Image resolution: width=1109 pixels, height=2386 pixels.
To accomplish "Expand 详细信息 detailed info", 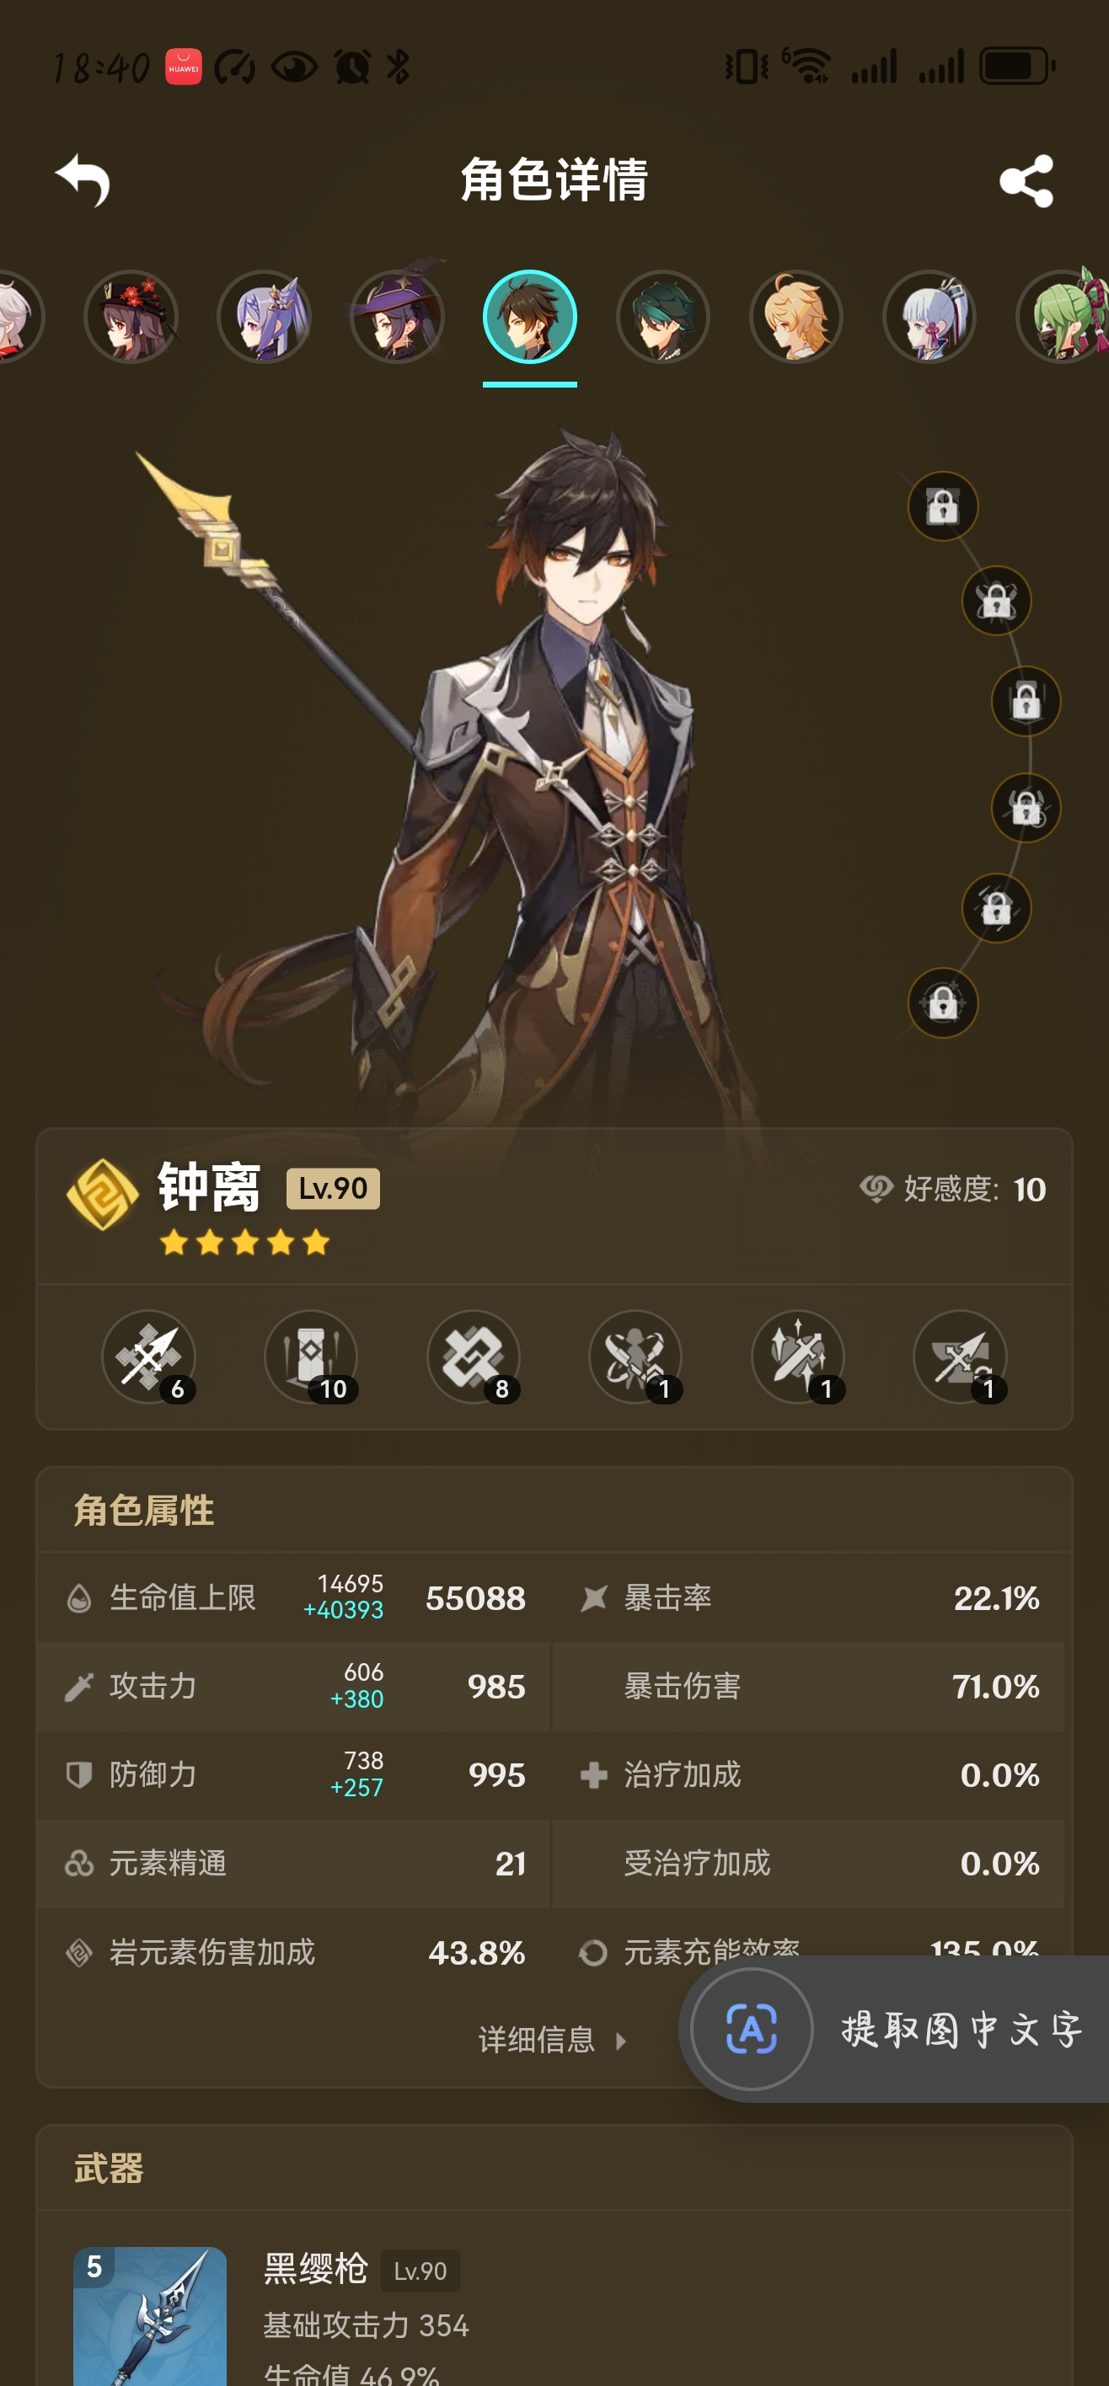I will point(553,2039).
